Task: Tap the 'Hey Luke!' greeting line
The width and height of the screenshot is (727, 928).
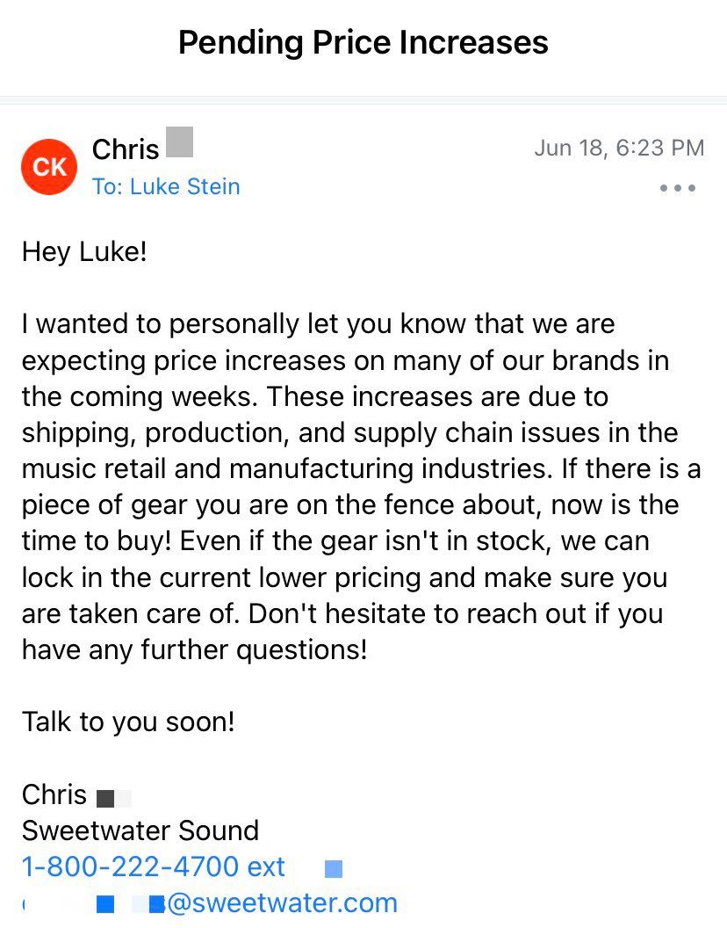Action: point(84,252)
